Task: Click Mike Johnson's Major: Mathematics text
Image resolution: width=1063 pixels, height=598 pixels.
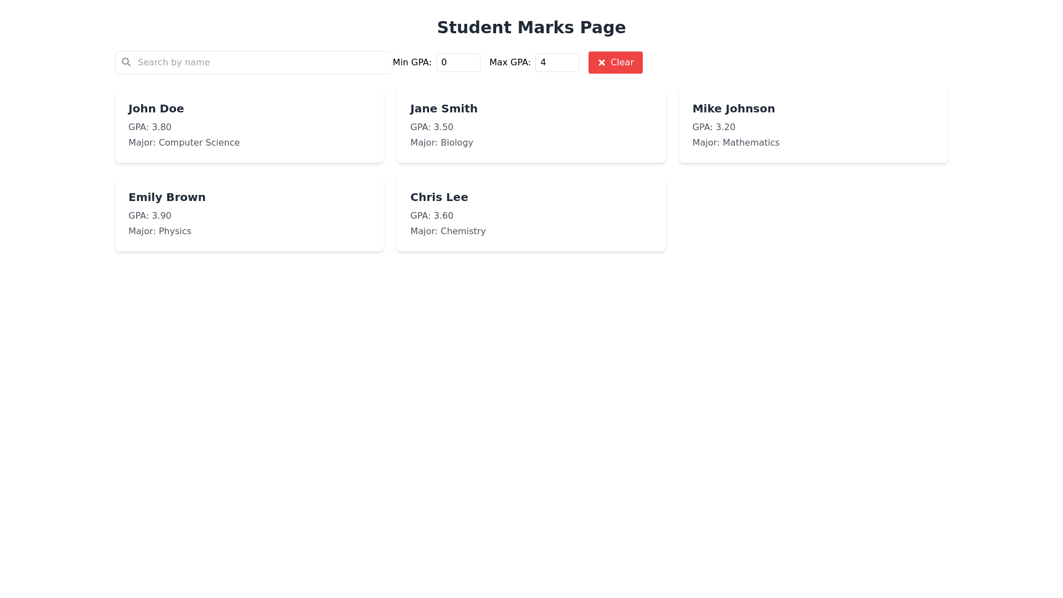Action: pos(735,143)
